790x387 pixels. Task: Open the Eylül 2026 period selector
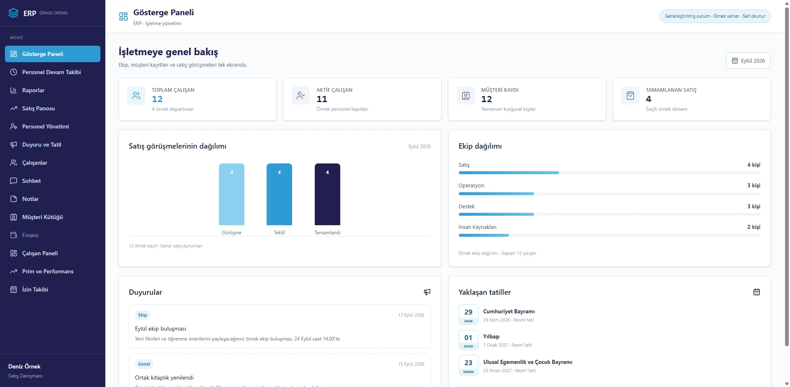748,61
